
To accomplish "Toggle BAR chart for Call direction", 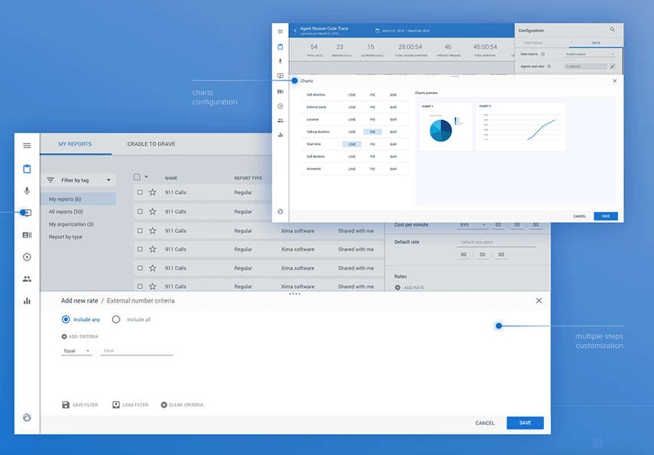I will pyautogui.click(x=393, y=95).
